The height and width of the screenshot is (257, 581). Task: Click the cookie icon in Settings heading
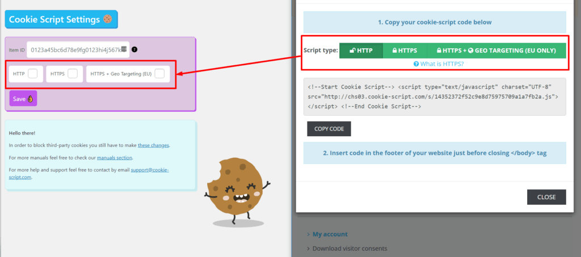[108, 19]
